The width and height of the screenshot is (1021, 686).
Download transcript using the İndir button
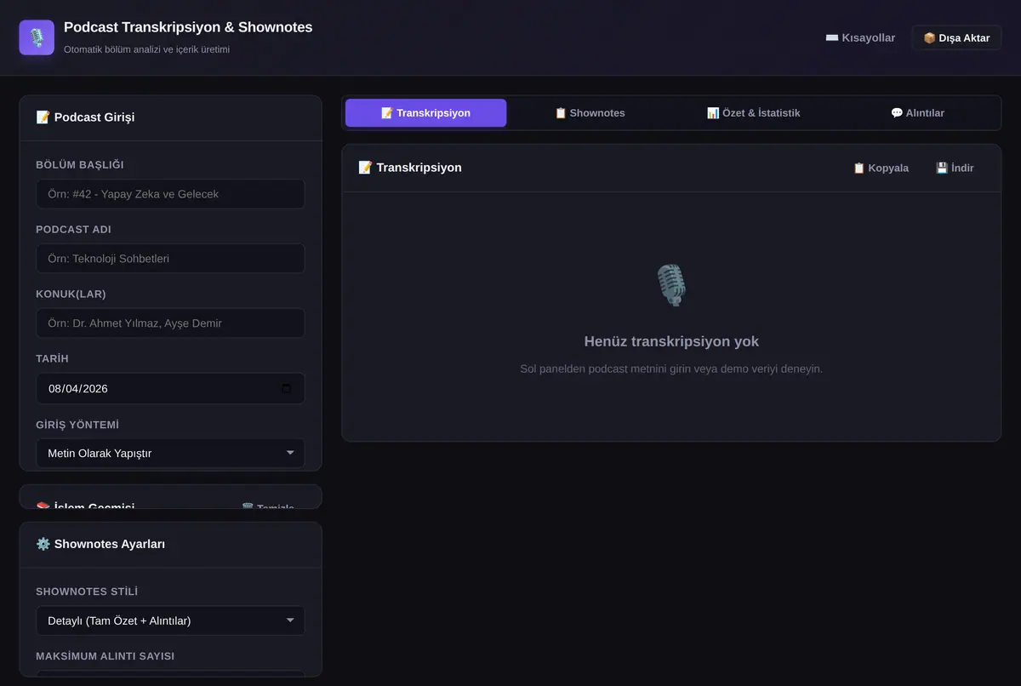955,168
